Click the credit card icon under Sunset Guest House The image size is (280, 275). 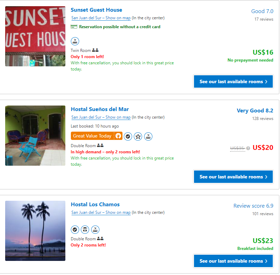(74, 27)
